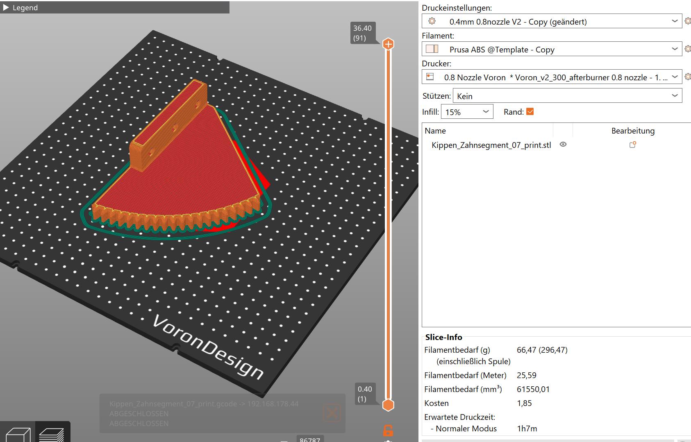691x442 pixels.
Task: Select Kippen_Zahnsegment_07_print.stl in object list
Action: [x=491, y=145]
